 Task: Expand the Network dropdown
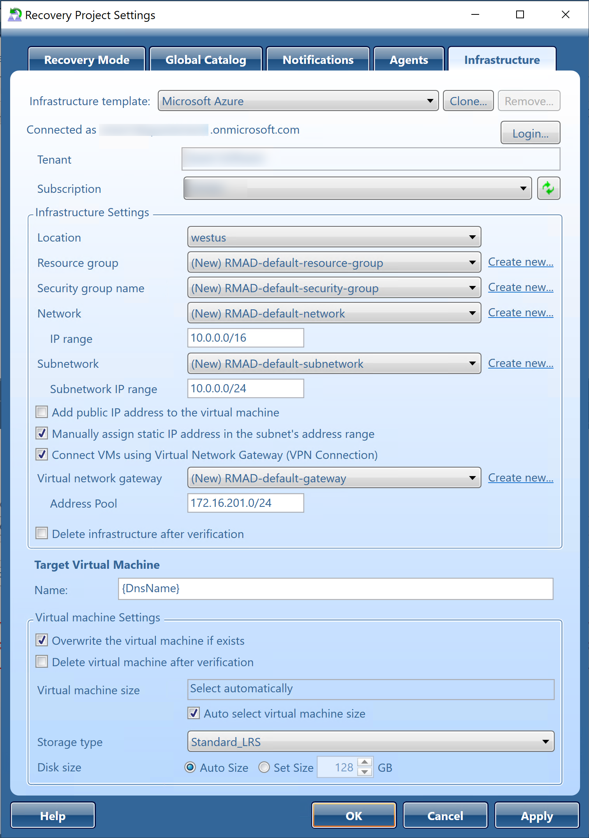[334, 313]
